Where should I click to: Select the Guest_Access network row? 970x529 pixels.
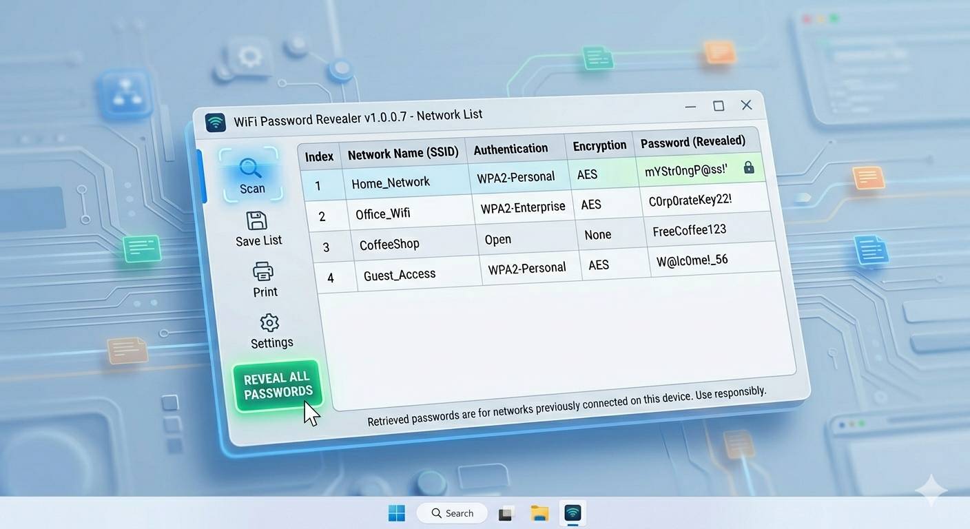tap(400, 275)
